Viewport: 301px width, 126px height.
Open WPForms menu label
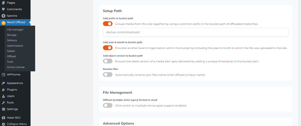tap(14, 74)
